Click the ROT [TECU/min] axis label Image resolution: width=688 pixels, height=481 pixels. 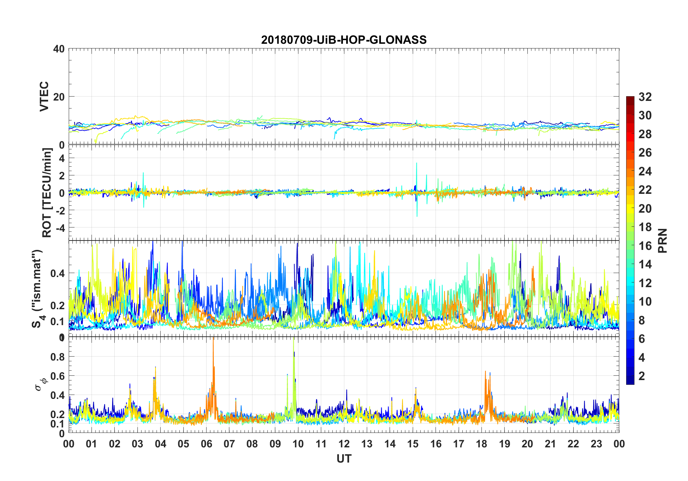[47, 193]
